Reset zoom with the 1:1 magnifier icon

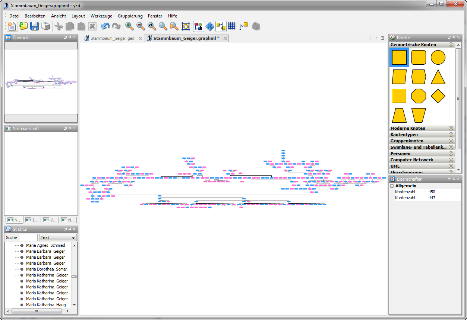[x=151, y=26]
